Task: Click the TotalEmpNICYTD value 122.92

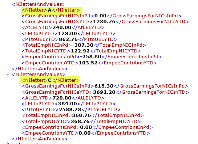Action: (x=80, y=51)
